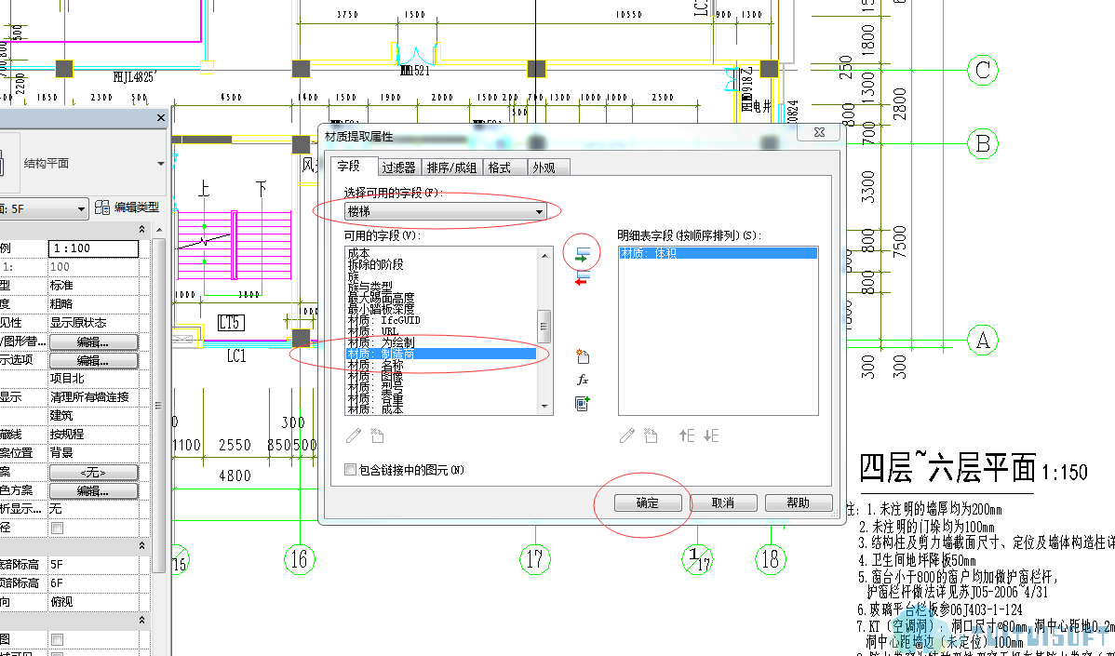The width and height of the screenshot is (1115, 656).
Task: Click the green arrow add-field icon
Action: point(583,254)
